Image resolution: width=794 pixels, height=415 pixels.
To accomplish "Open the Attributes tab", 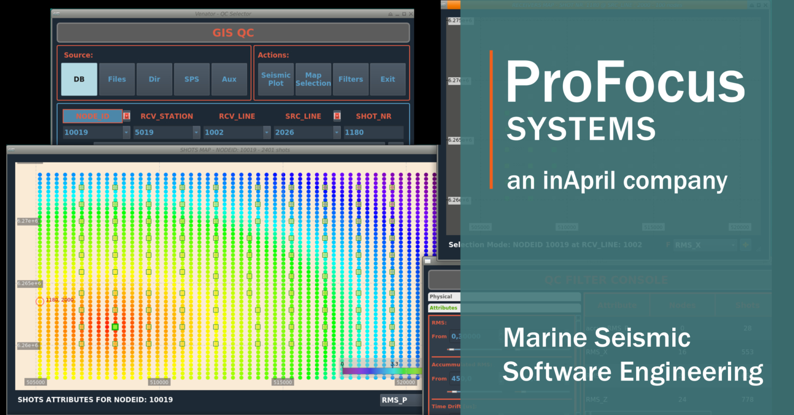I will 444,308.
